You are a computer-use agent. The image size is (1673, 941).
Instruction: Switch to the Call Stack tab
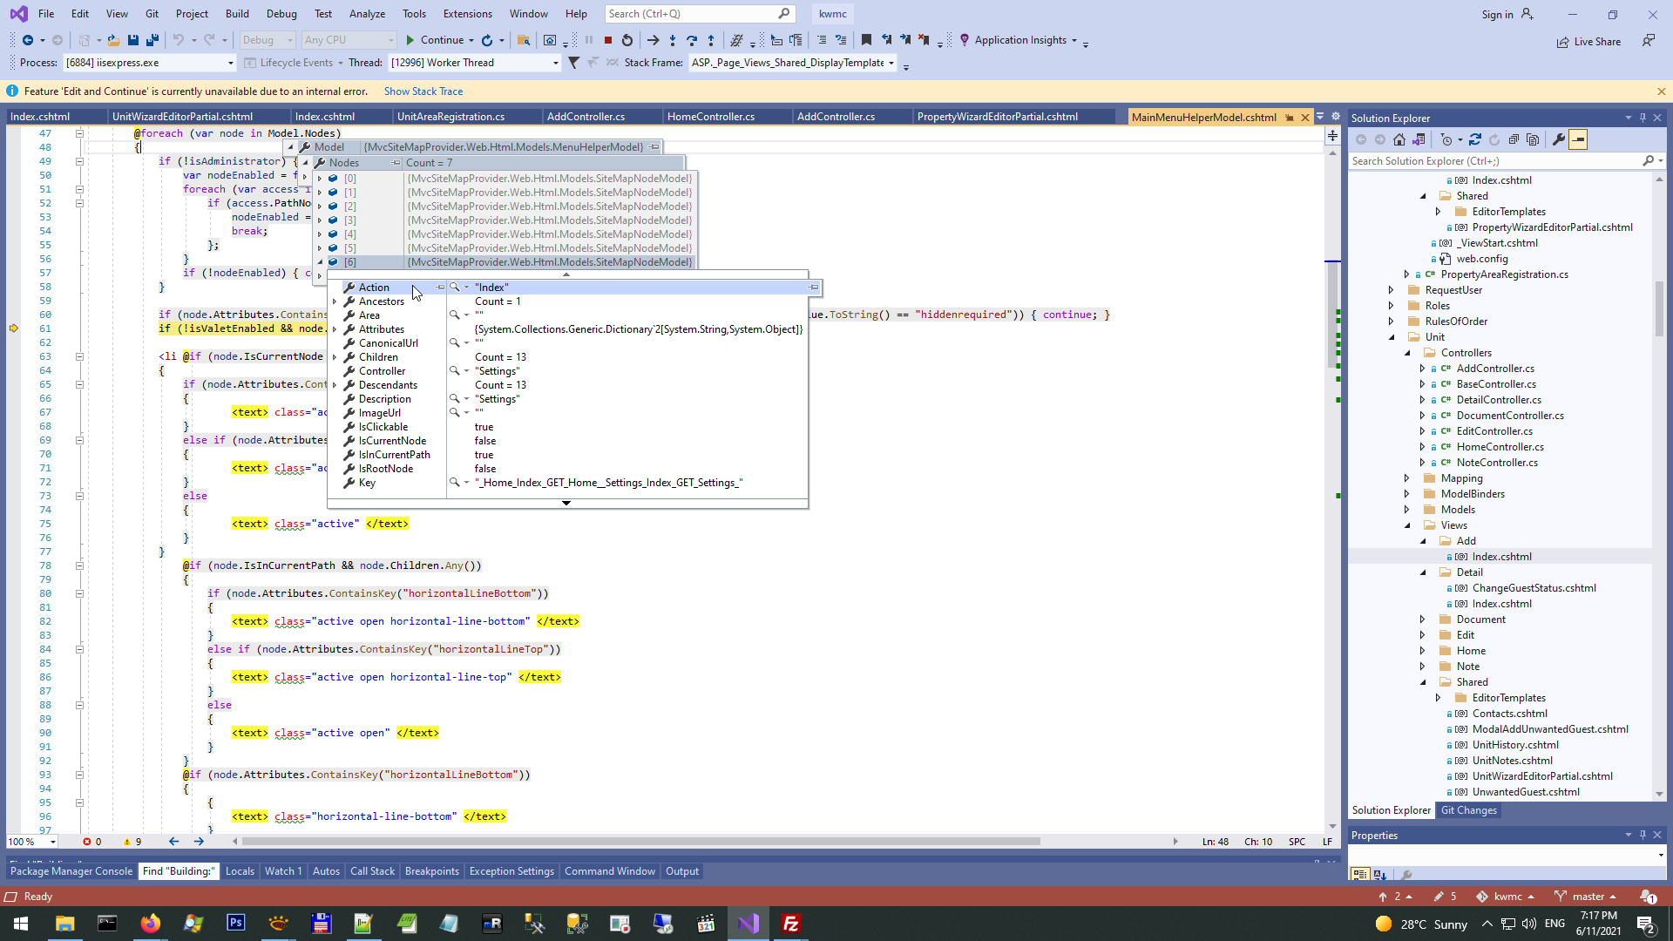pos(372,871)
